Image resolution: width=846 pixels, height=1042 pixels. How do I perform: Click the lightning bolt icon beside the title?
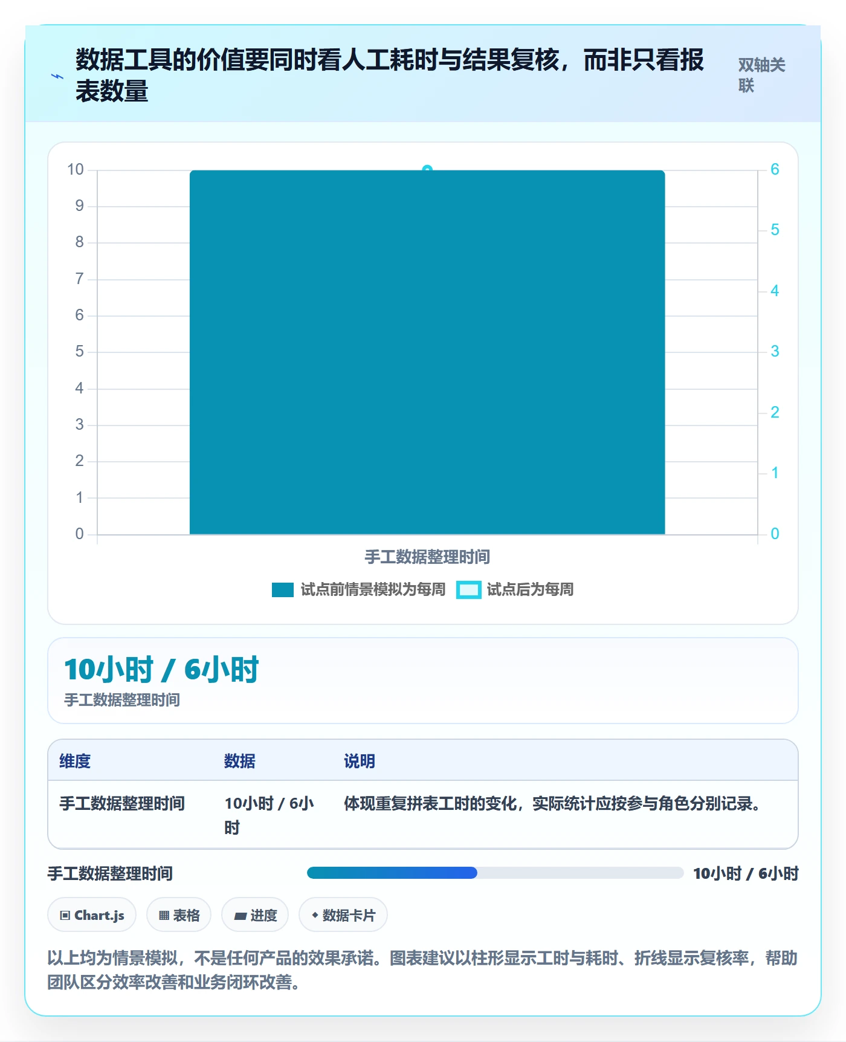57,76
